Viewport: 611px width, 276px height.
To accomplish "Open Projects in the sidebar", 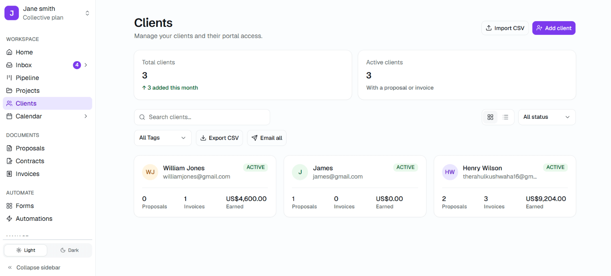I will 47,90.
